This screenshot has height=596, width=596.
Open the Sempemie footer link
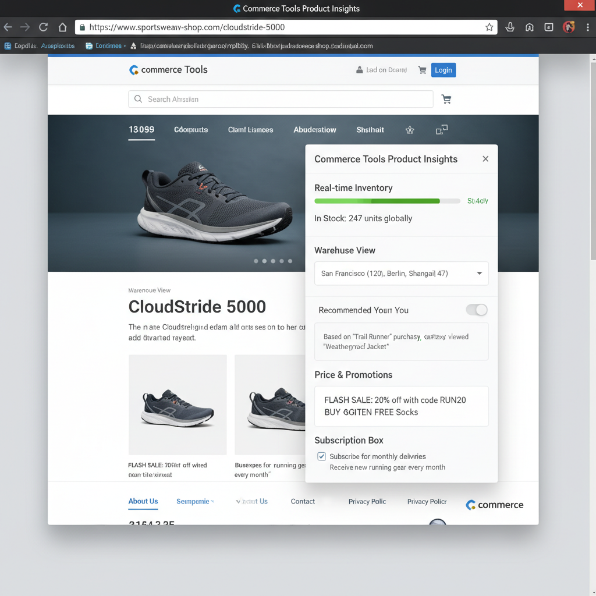tap(194, 501)
